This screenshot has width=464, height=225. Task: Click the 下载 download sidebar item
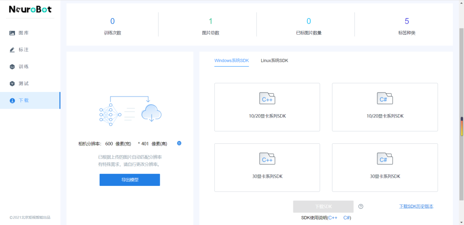23,100
